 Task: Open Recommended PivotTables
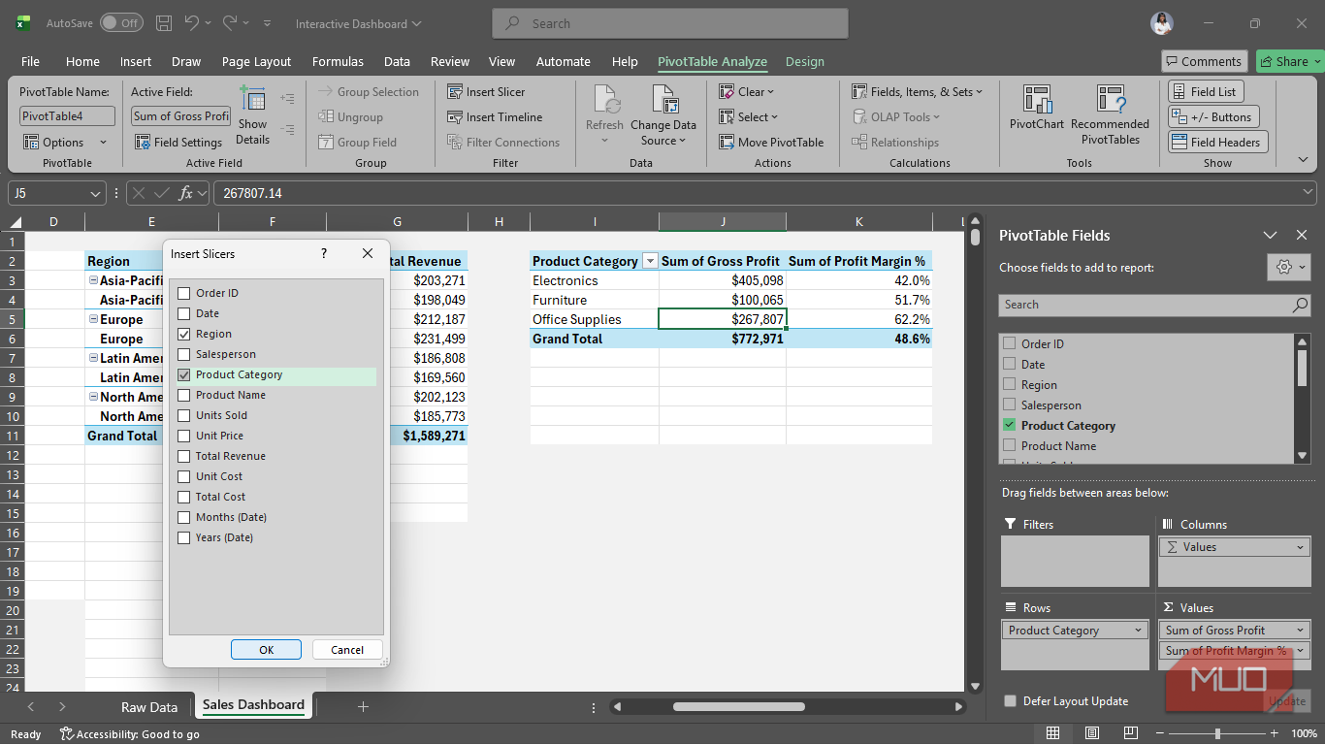coord(1110,114)
